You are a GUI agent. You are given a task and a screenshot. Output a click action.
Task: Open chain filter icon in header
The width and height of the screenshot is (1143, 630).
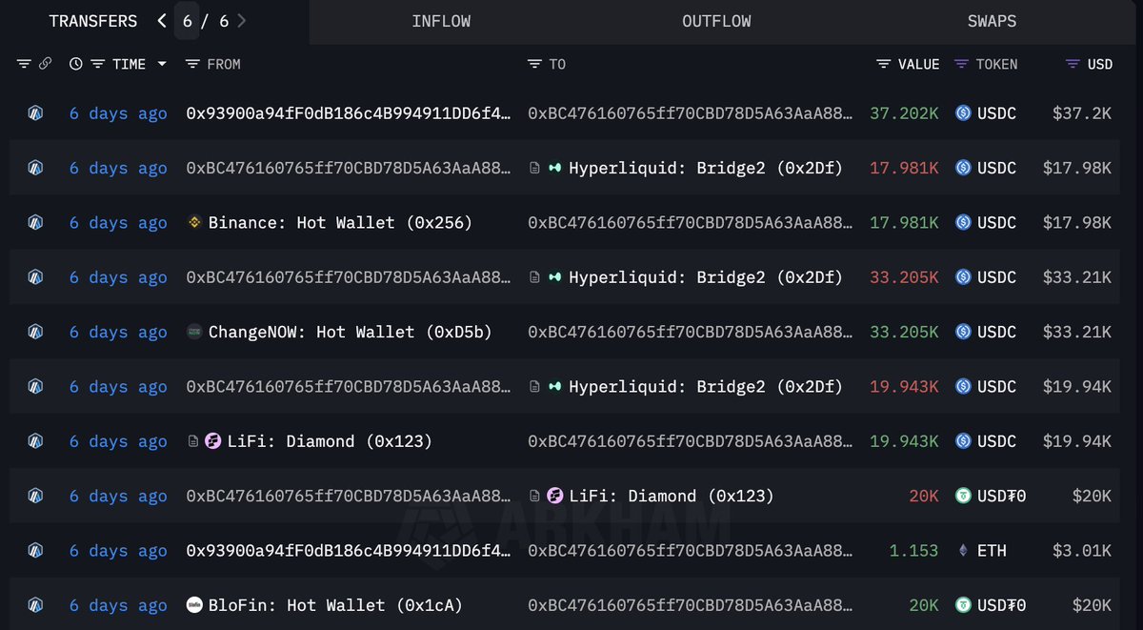[24, 64]
